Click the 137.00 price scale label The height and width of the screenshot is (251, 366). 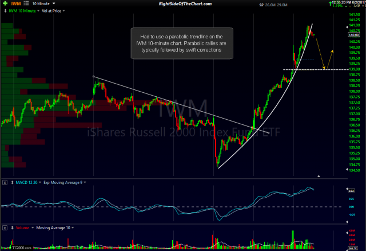click(x=355, y=113)
